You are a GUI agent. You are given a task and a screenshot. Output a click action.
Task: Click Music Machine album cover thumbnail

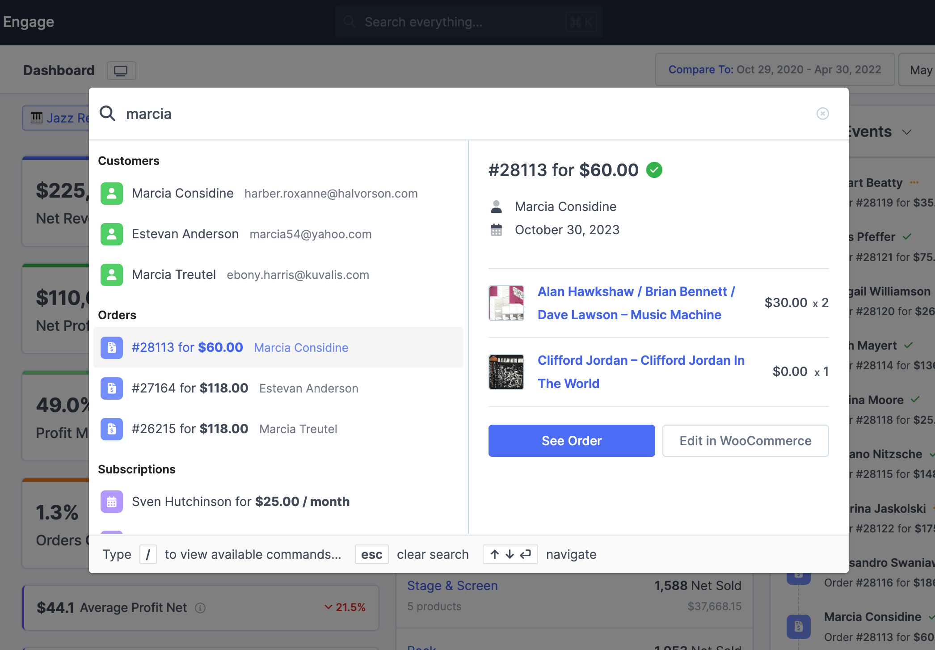coord(506,303)
